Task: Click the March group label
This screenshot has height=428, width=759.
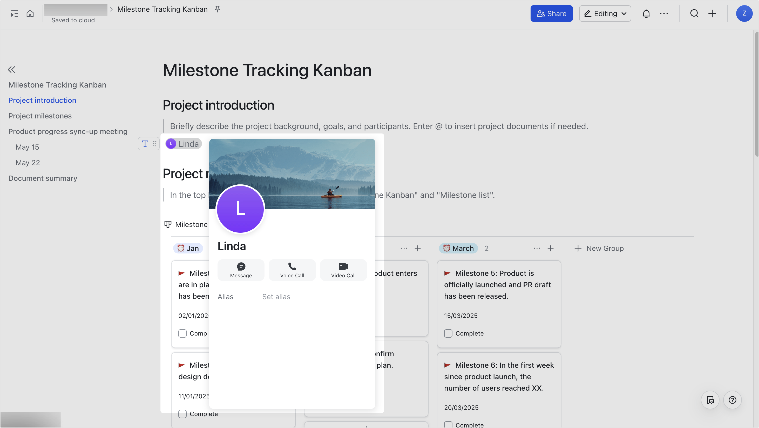Action: (x=458, y=249)
